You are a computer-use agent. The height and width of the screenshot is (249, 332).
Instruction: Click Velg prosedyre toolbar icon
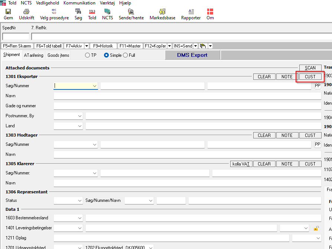[x=54, y=14]
